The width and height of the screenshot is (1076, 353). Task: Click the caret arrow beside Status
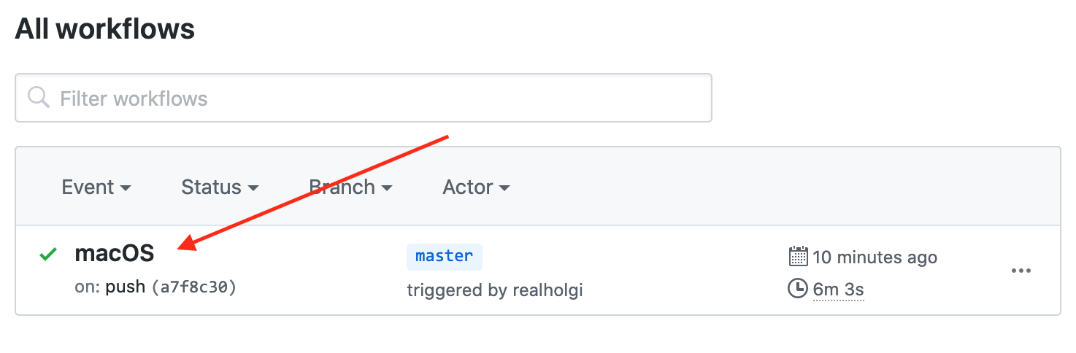point(253,188)
